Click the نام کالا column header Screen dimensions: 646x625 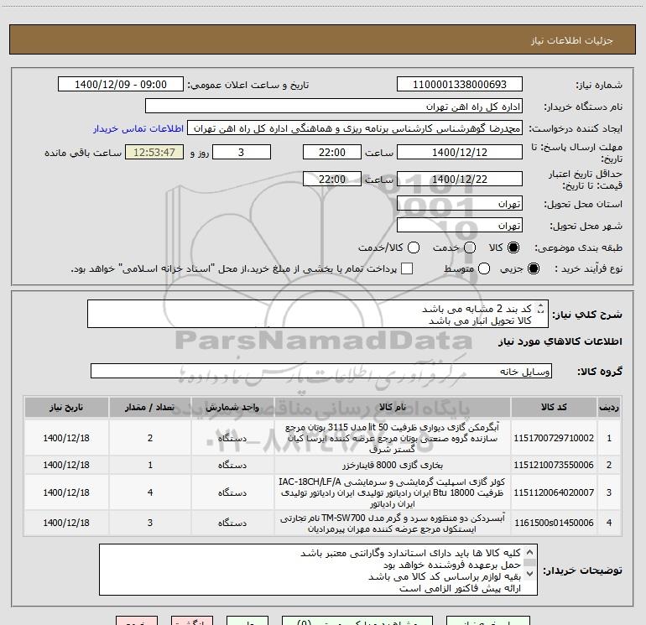point(393,407)
